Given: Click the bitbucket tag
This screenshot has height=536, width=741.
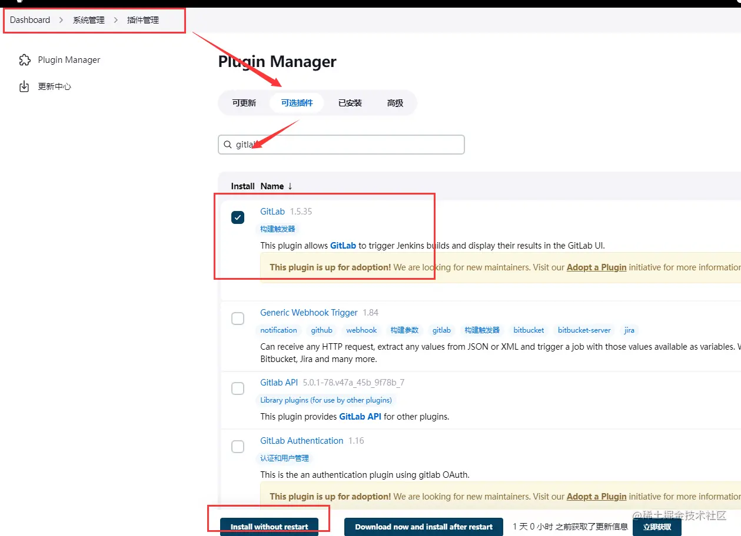Looking at the screenshot, I should pyautogui.click(x=529, y=330).
